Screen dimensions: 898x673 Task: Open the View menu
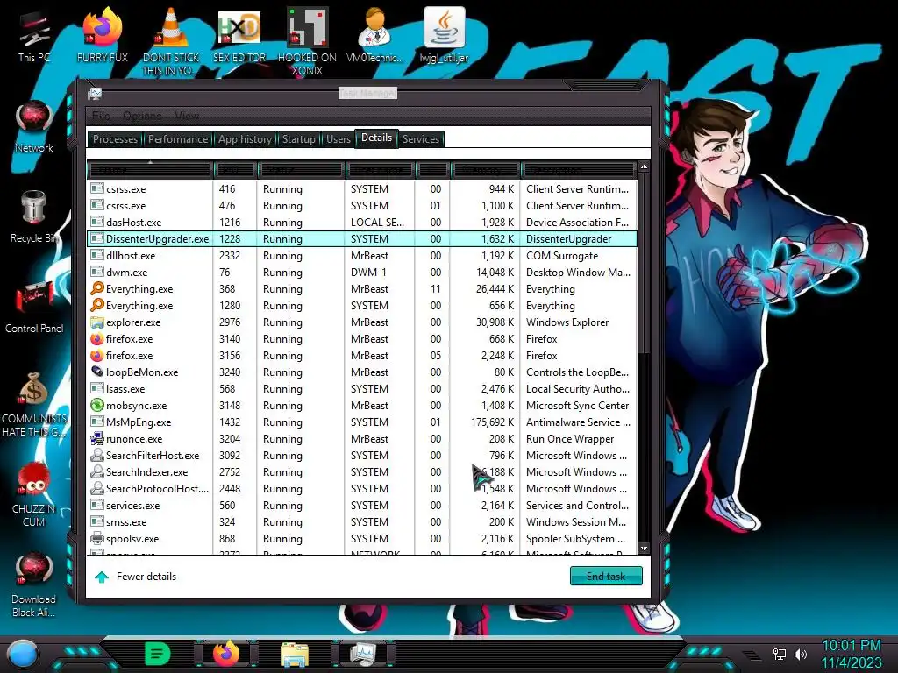tap(187, 116)
